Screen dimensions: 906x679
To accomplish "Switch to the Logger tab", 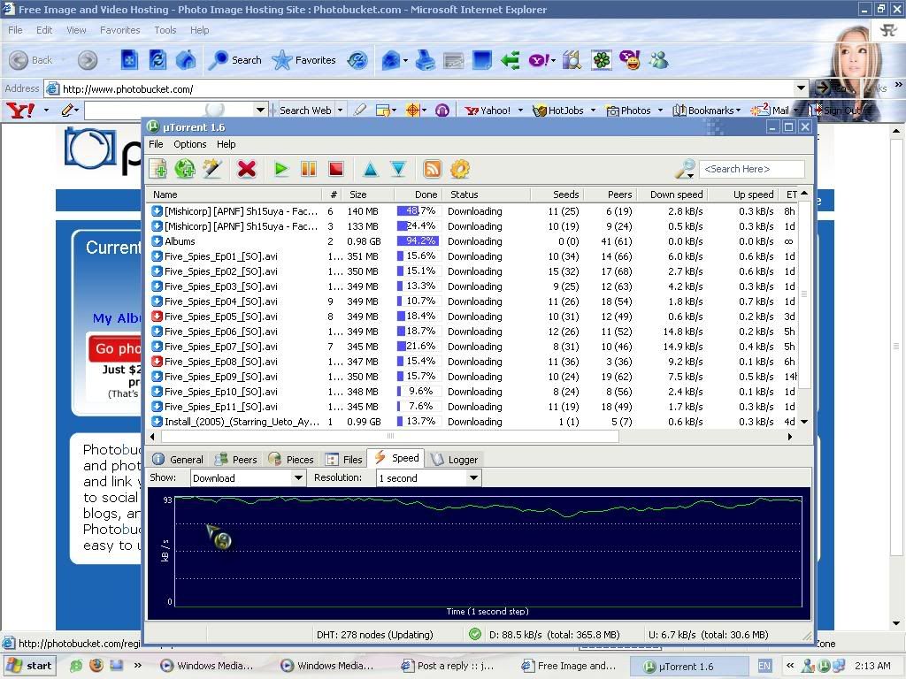I will (455, 459).
